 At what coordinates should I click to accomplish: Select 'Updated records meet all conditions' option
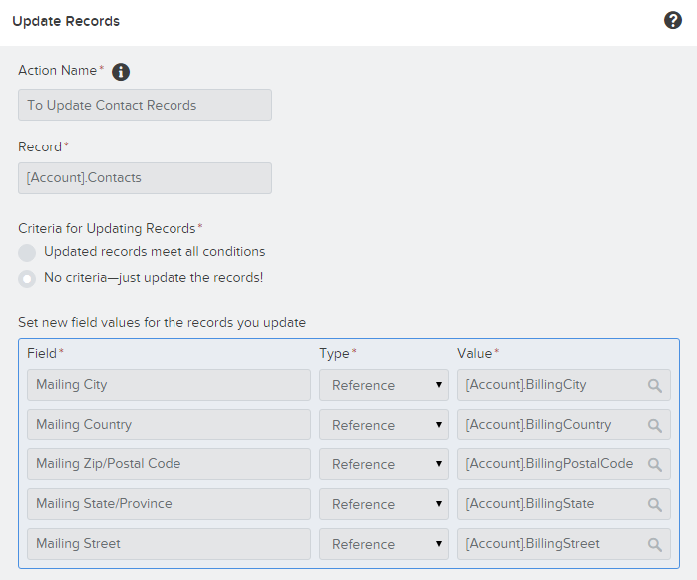tap(27, 252)
